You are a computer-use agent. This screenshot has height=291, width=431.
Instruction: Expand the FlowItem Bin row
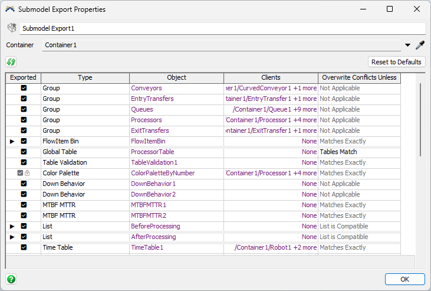pyautogui.click(x=12, y=142)
